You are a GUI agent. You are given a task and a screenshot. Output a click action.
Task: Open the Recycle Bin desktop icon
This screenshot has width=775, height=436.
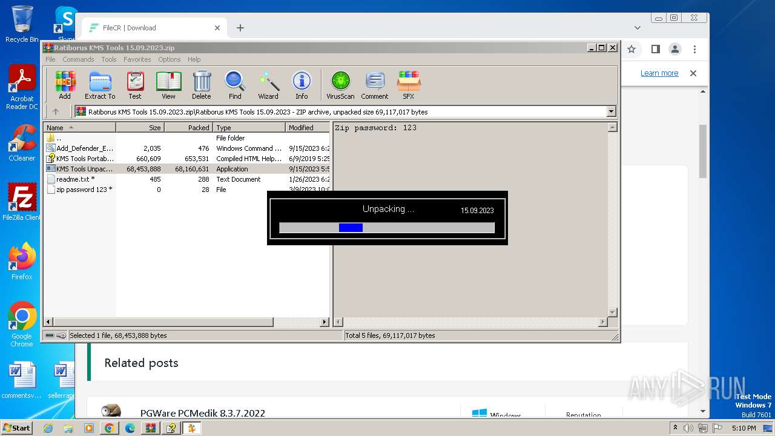click(22, 24)
